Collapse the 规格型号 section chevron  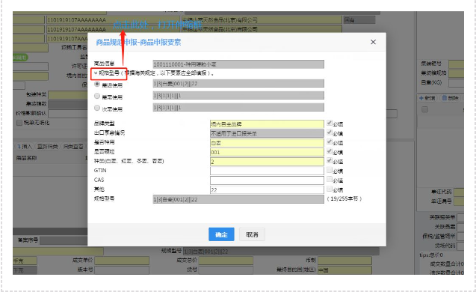pos(96,73)
